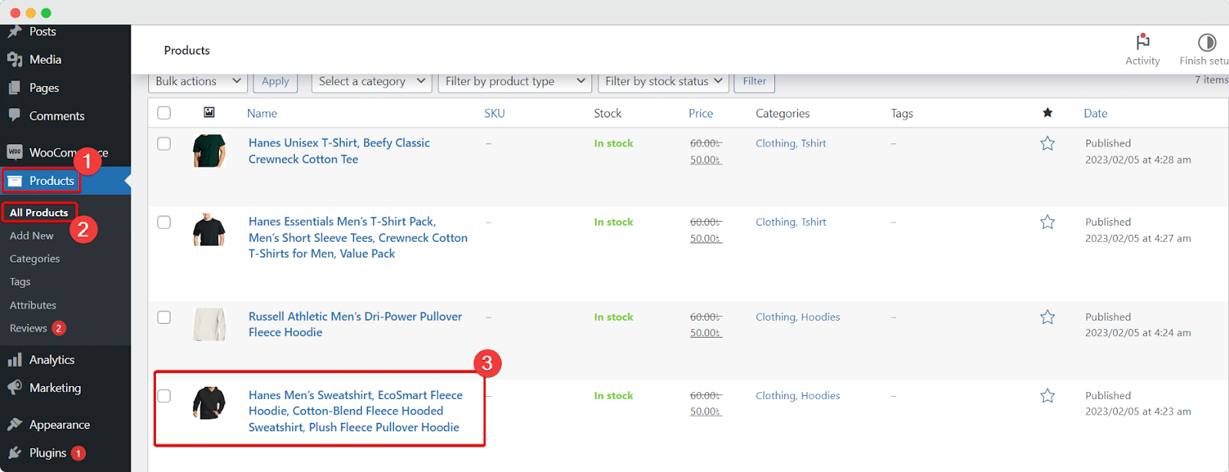Click the Posts pin icon in sidebar
The width and height of the screenshot is (1229, 472).
(15, 31)
